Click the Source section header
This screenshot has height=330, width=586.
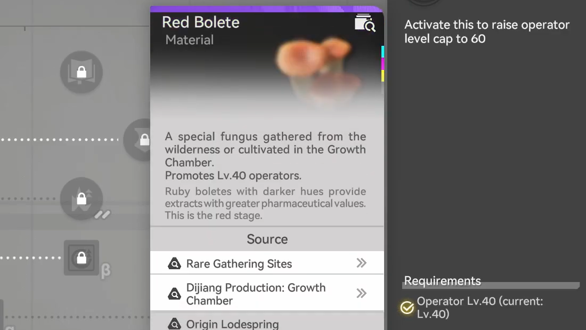pos(267,239)
